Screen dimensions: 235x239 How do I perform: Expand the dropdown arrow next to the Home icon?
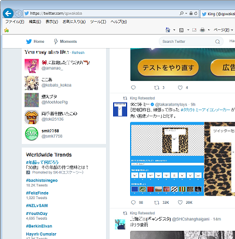click(x=174, y=30)
